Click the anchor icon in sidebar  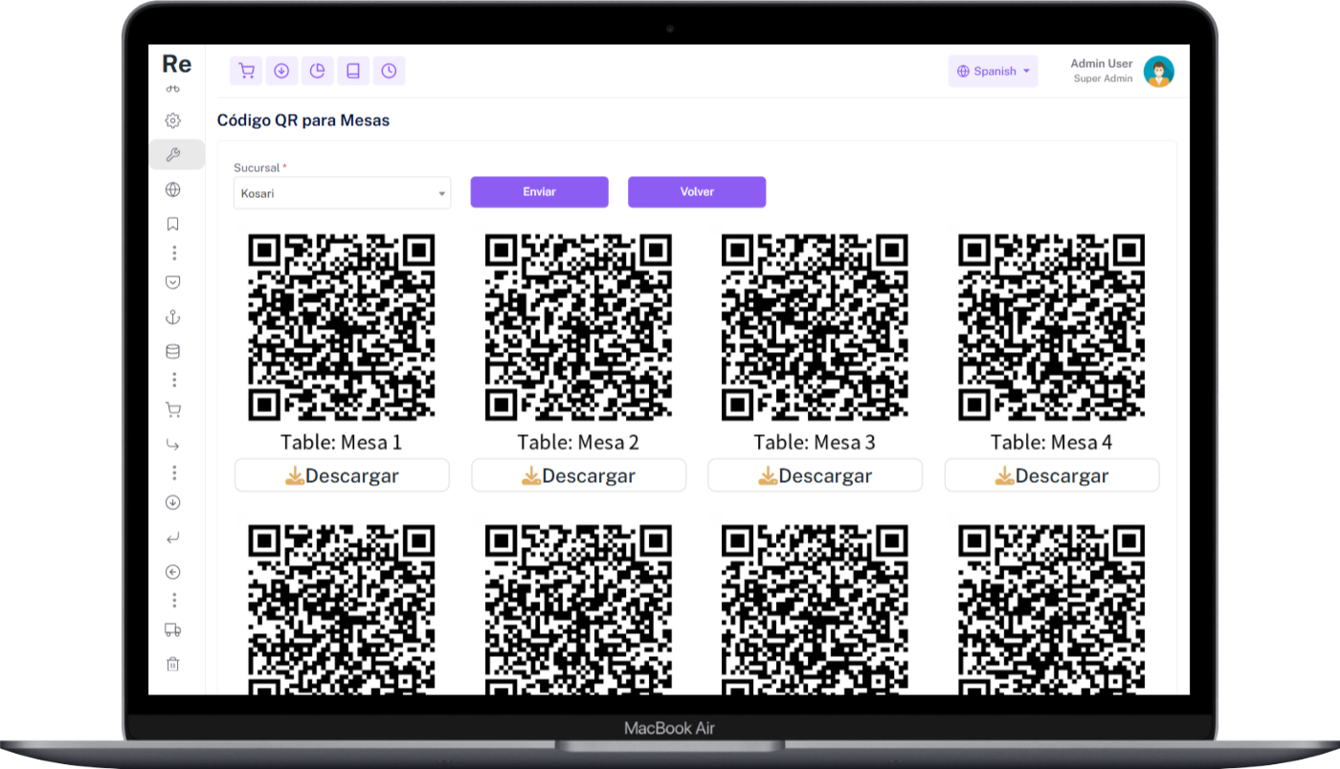(173, 318)
